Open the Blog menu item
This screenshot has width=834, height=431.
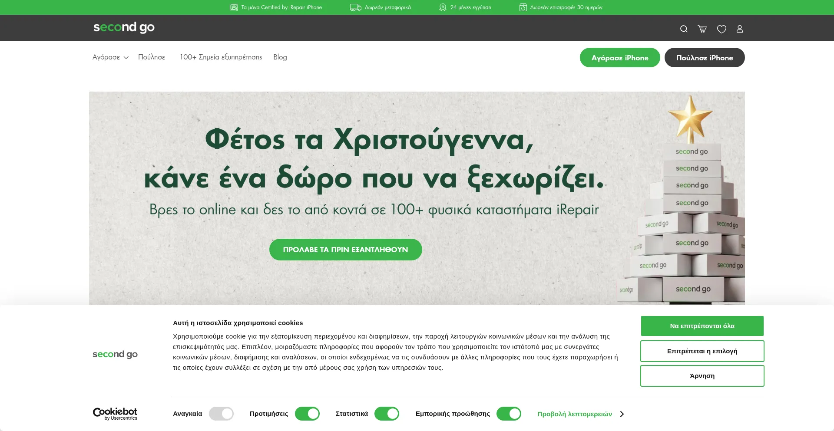pos(280,57)
